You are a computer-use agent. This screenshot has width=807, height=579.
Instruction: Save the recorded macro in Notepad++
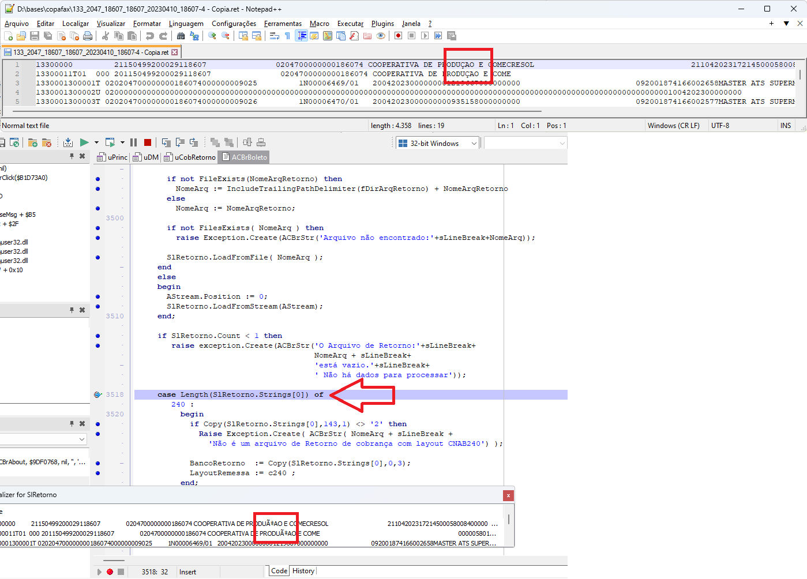(452, 36)
